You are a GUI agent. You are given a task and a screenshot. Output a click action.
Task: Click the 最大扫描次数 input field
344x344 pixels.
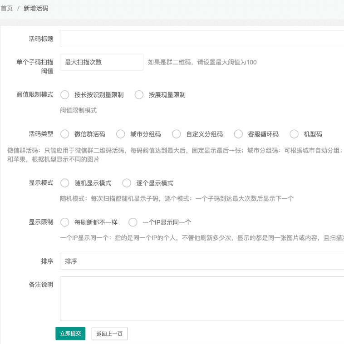click(x=102, y=62)
